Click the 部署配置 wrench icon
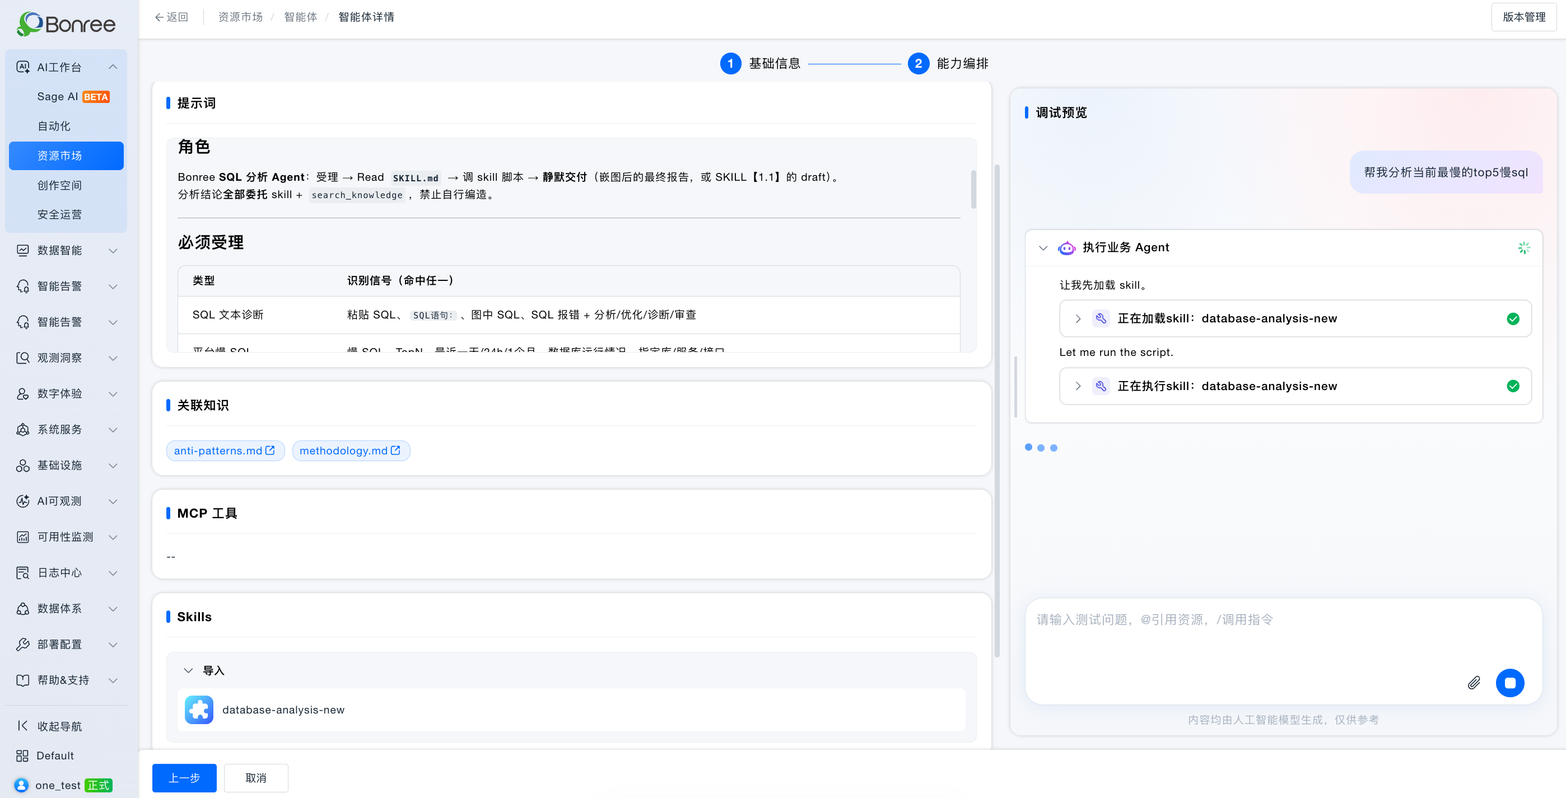Viewport: 1566px width, 798px height. [x=22, y=644]
